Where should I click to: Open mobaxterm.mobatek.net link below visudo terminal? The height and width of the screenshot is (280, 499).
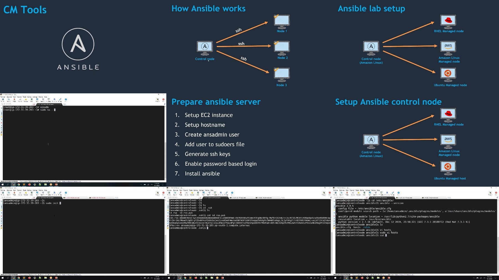click(x=72, y=181)
